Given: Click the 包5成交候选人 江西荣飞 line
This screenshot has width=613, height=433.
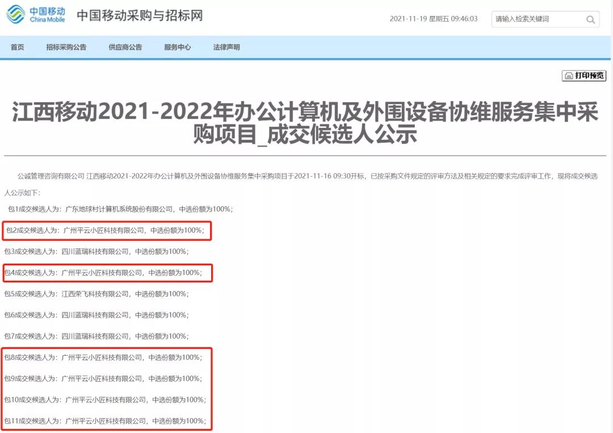Looking at the screenshot, I should click(96, 294).
